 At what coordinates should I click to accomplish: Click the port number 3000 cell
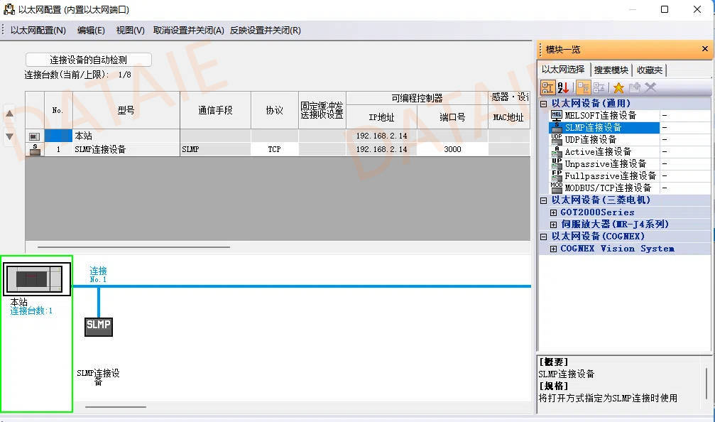point(452,149)
